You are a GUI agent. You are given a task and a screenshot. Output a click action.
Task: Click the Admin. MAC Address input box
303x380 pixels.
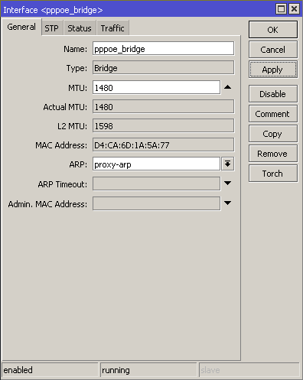point(156,203)
